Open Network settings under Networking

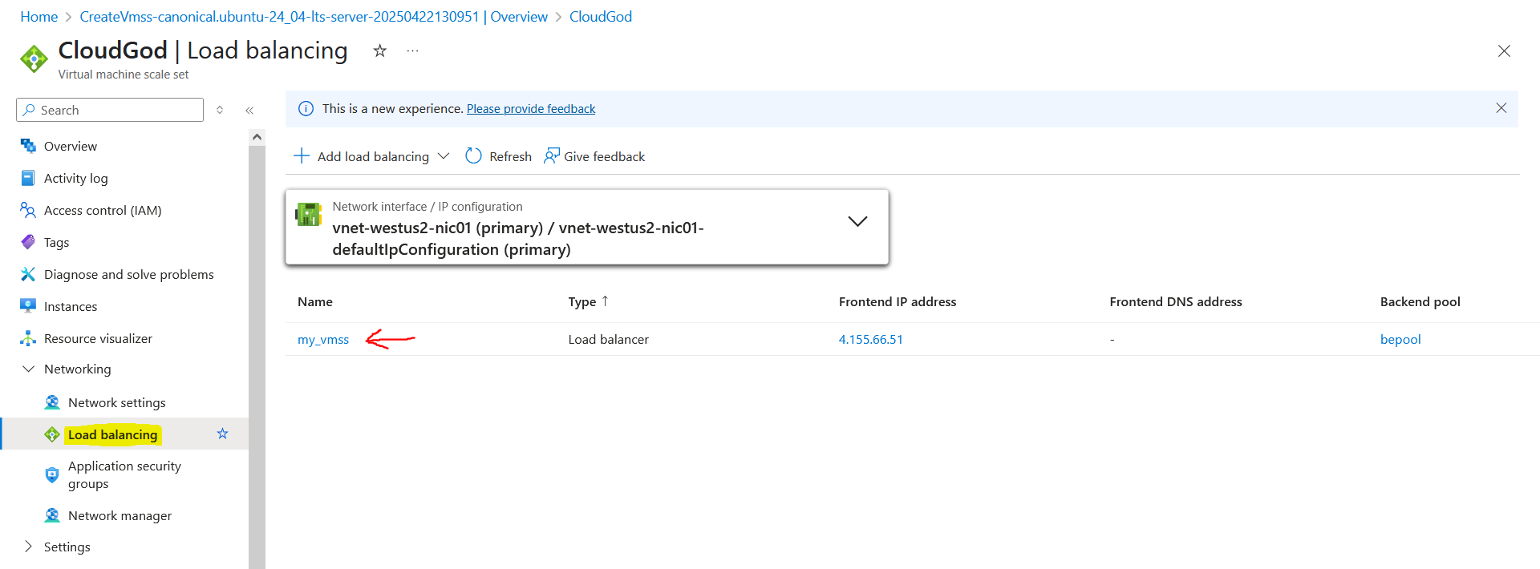(x=117, y=402)
